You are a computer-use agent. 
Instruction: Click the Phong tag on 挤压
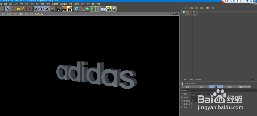[200, 12]
